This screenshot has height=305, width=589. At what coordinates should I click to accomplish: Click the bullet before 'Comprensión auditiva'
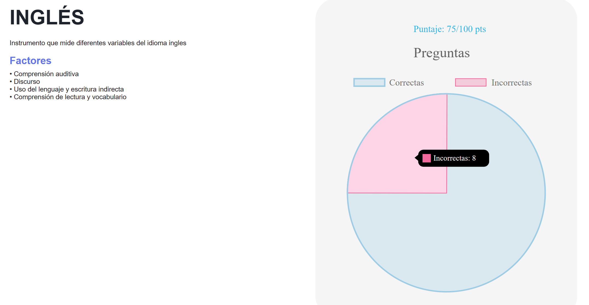(11, 74)
